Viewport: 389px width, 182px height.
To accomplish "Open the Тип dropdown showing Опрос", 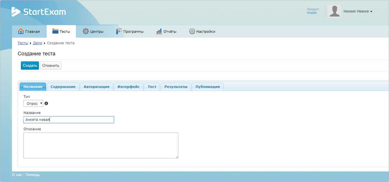I will click(33, 103).
